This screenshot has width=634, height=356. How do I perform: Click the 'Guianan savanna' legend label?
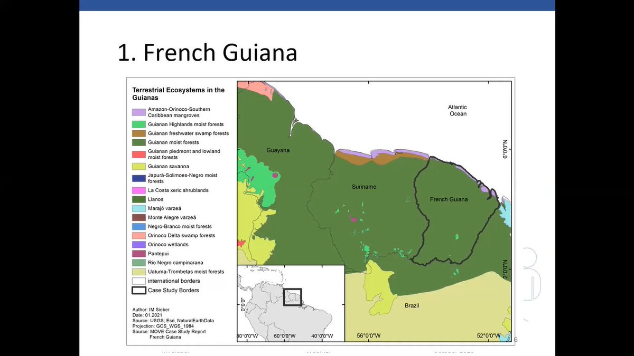click(168, 166)
